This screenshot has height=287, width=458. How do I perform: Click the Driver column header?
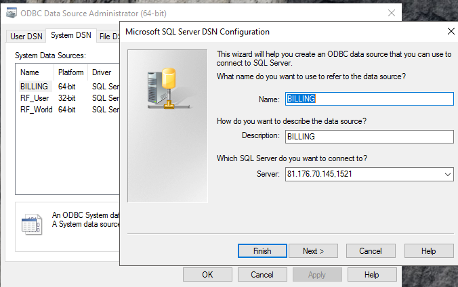[x=104, y=72]
